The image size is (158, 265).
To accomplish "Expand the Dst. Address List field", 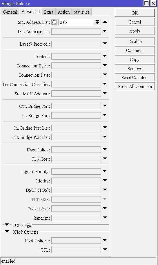I will pos(105,31).
